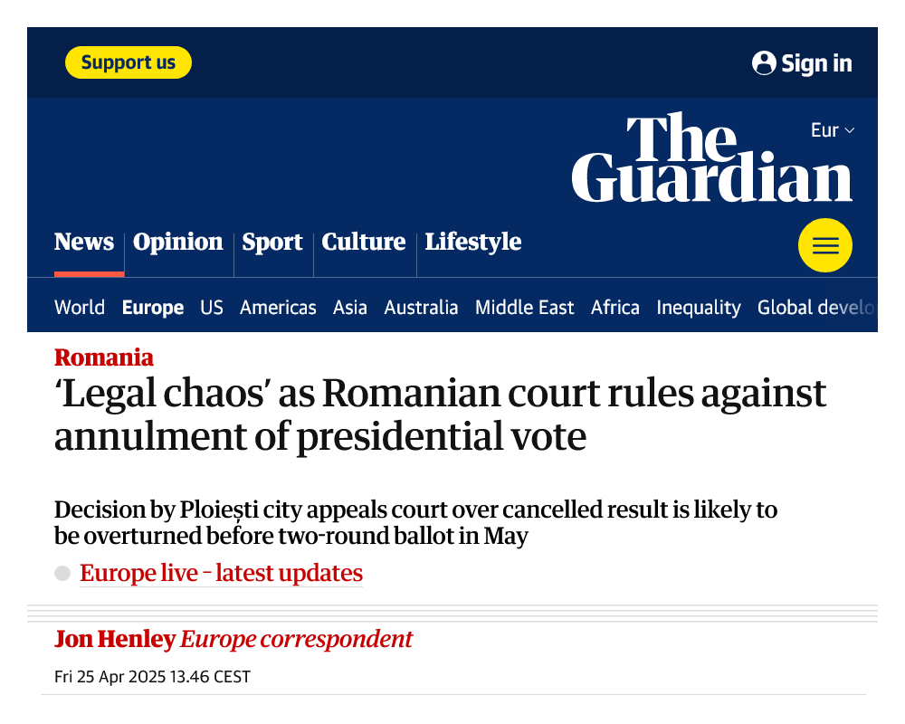The image size is (905, 724).
Task: Open the Americas subsection
Action: click(278, 307)
